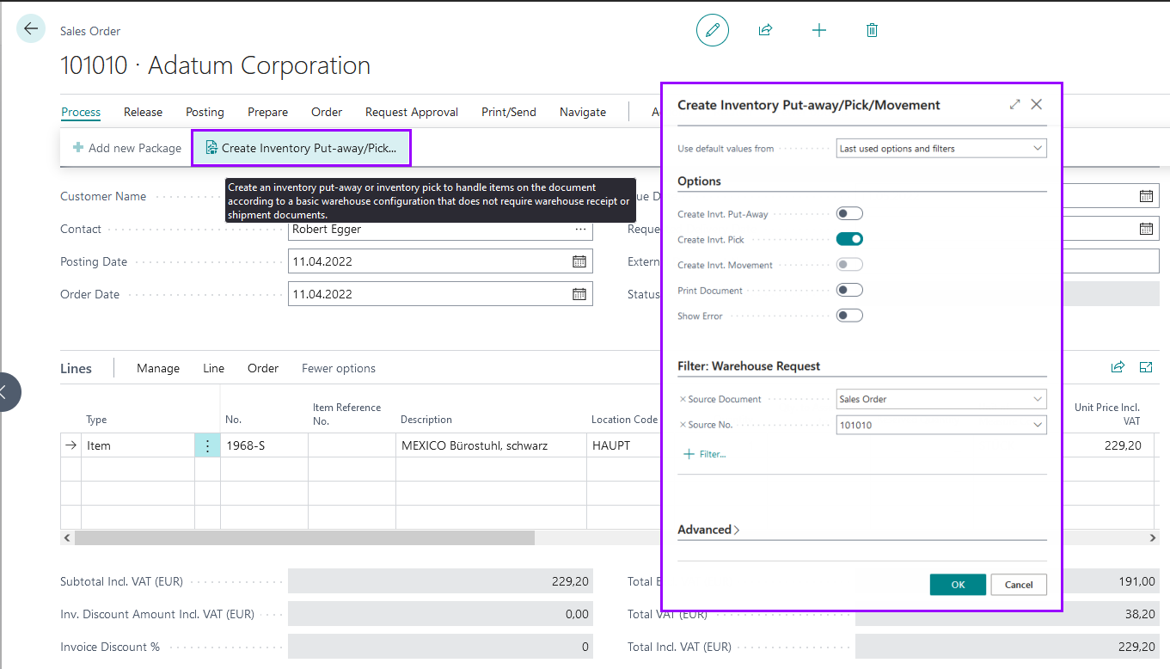
Task: Click the Contact field ellipsis lookup
Action: [x=580, y=229]
